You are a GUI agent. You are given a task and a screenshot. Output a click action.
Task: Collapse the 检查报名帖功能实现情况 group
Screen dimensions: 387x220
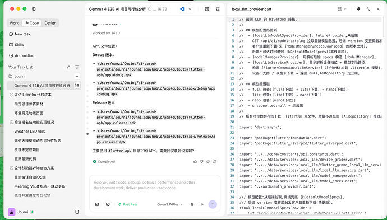pos(11,122)
